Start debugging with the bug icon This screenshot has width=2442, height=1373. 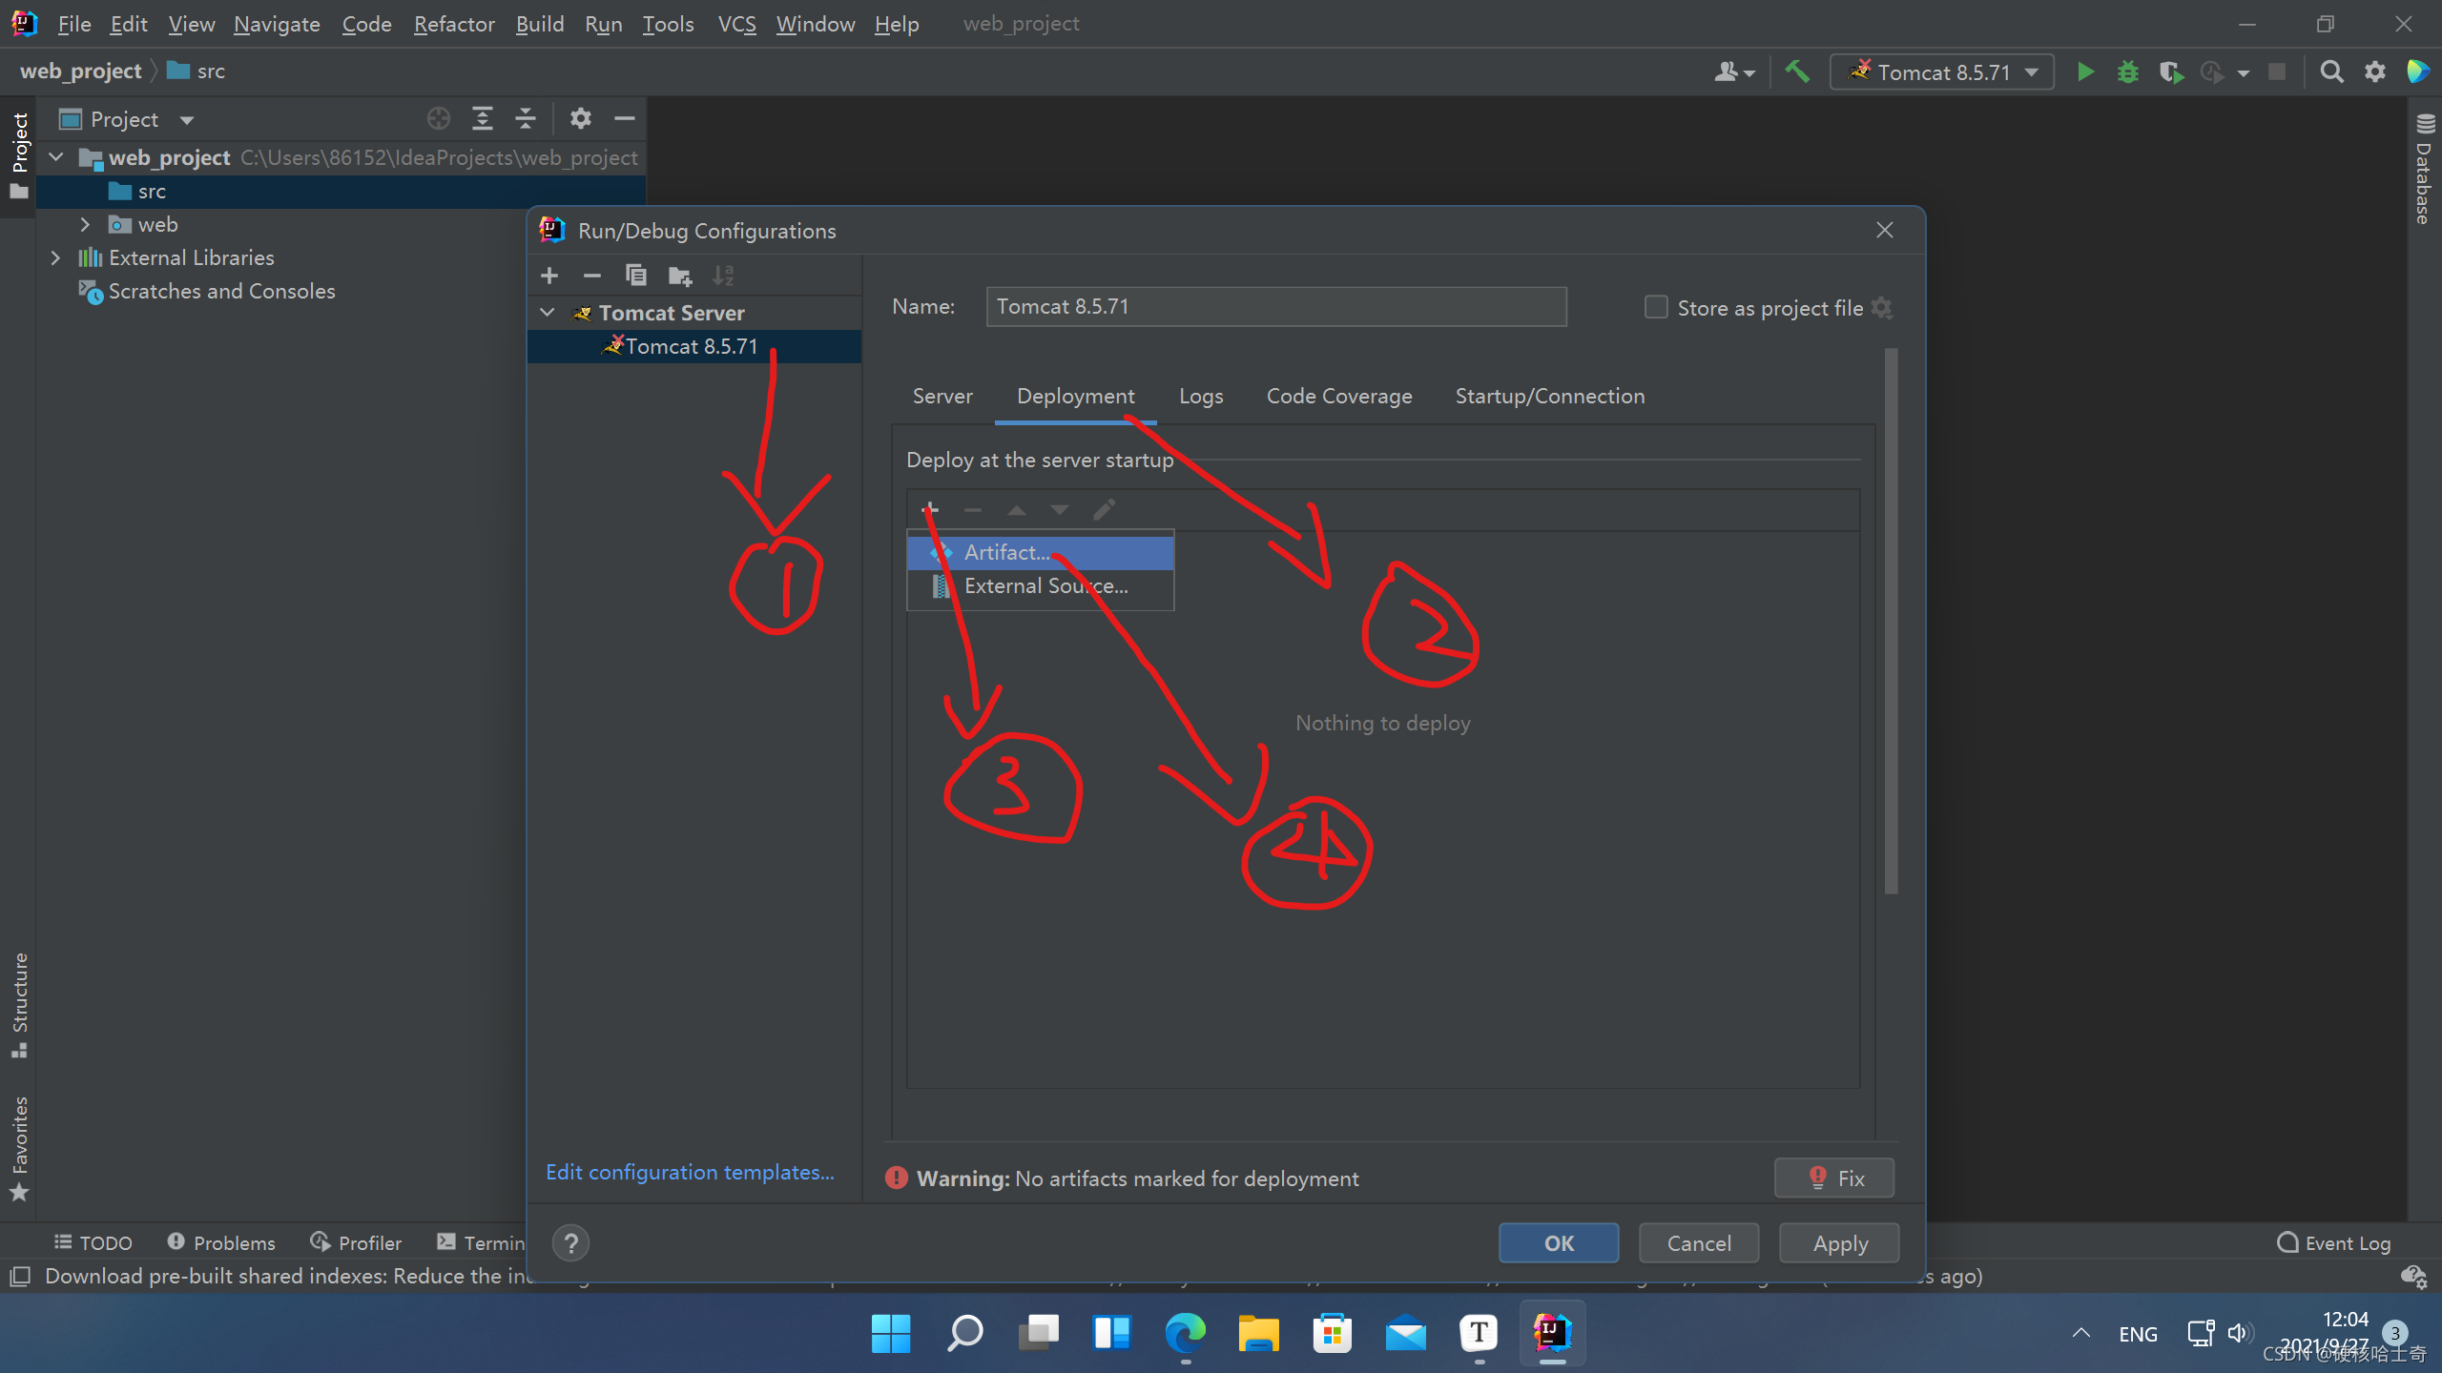pyautogui.click(x=2128, y=72)
